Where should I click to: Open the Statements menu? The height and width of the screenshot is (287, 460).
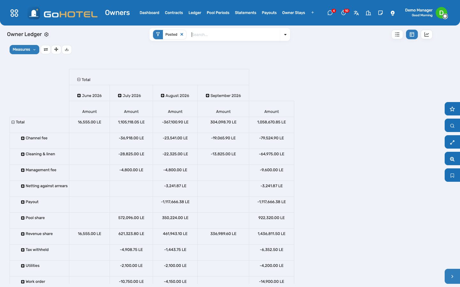click(x=245, y=13)
